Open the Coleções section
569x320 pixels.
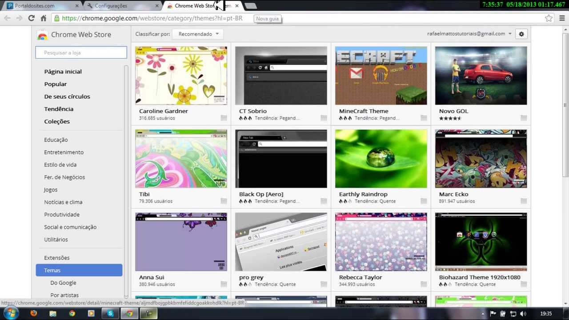point(57,121)
